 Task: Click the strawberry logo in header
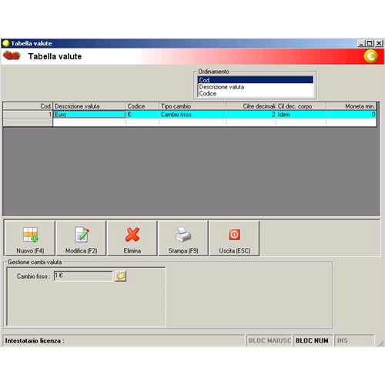click(x=12, y=55)
